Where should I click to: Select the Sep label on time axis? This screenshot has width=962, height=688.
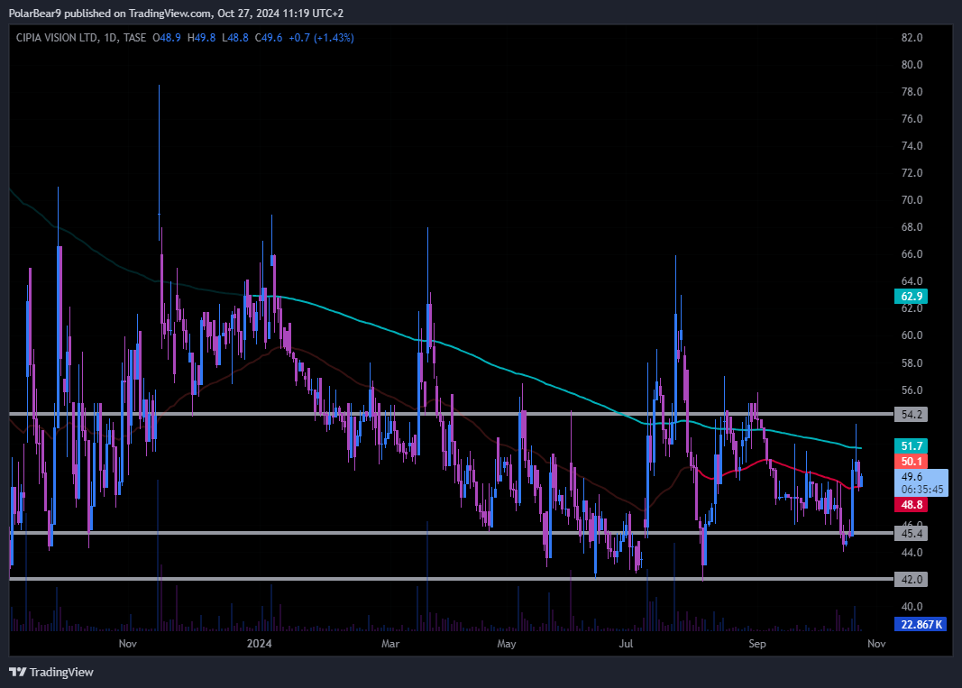(x=757, y=644)
